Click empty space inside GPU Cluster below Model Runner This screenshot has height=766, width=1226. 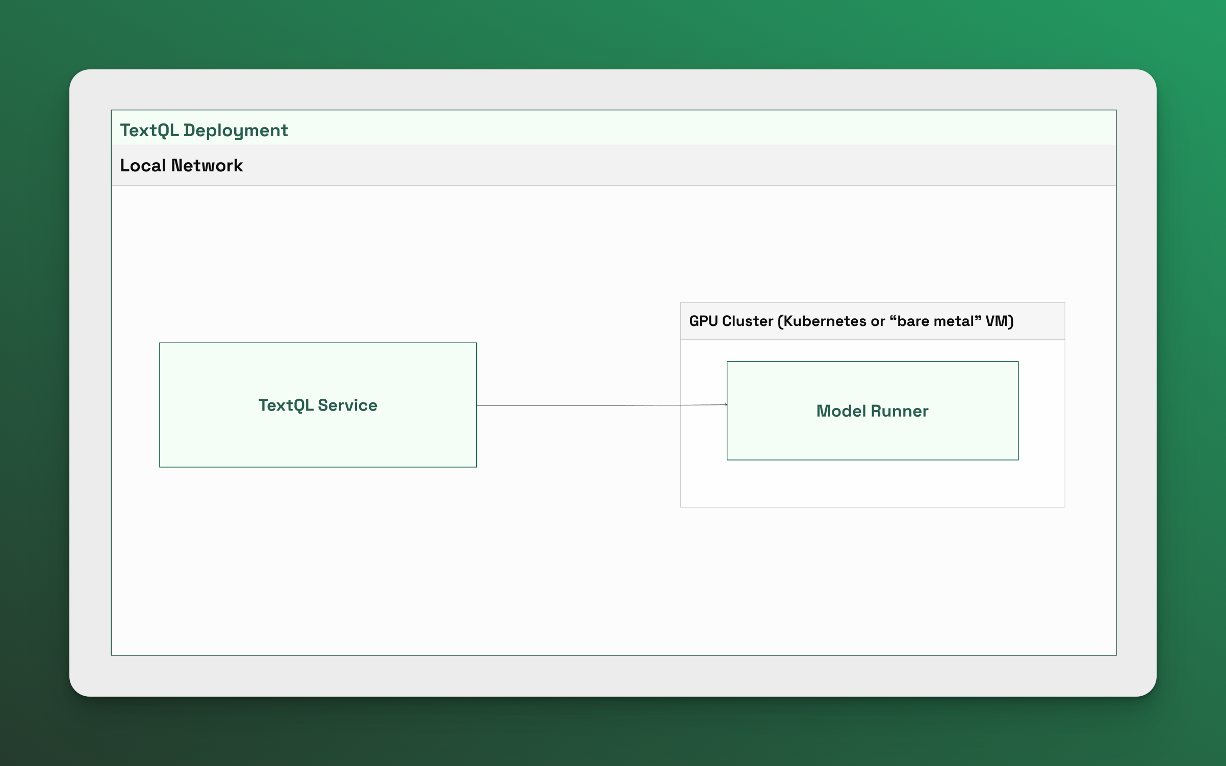872,483
